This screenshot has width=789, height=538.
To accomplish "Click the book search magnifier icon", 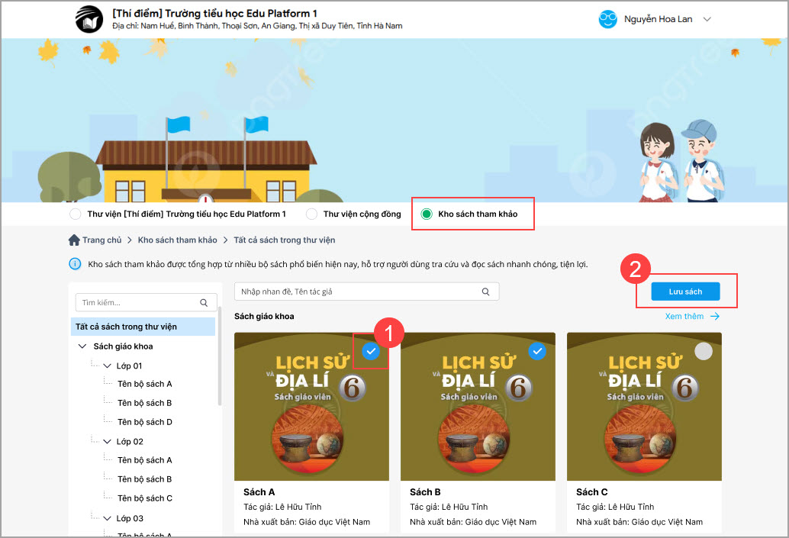I will (485, 292).
